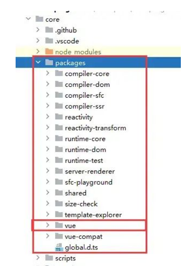The width and height of the screenshot is (193, 266).
Task: Expand the reactivity folder arrow
Action: pos(48,117)
